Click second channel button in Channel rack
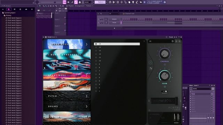Image resolution: width=223 pixels, height=125 pixels. click(x=114, y=23)
